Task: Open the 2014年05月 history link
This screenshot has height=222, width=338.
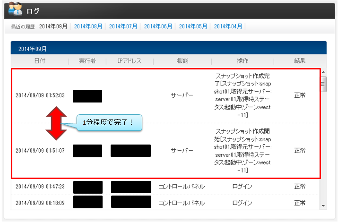Action: coord(193,26)
